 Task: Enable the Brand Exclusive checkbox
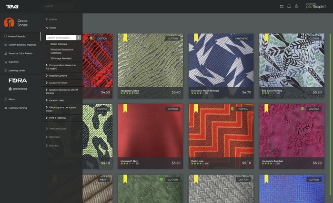click(48, 44)
